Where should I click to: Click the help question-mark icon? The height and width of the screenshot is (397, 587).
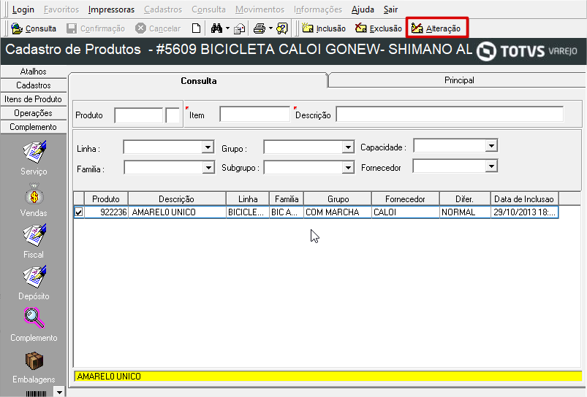[282, 28]
